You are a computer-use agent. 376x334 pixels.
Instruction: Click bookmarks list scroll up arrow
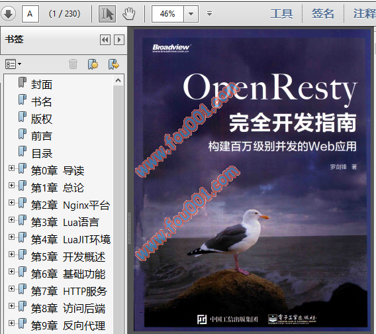click(118, 80)
